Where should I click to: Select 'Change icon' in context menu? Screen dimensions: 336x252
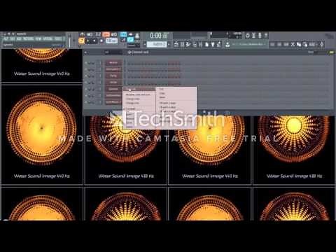pos(132,103)
